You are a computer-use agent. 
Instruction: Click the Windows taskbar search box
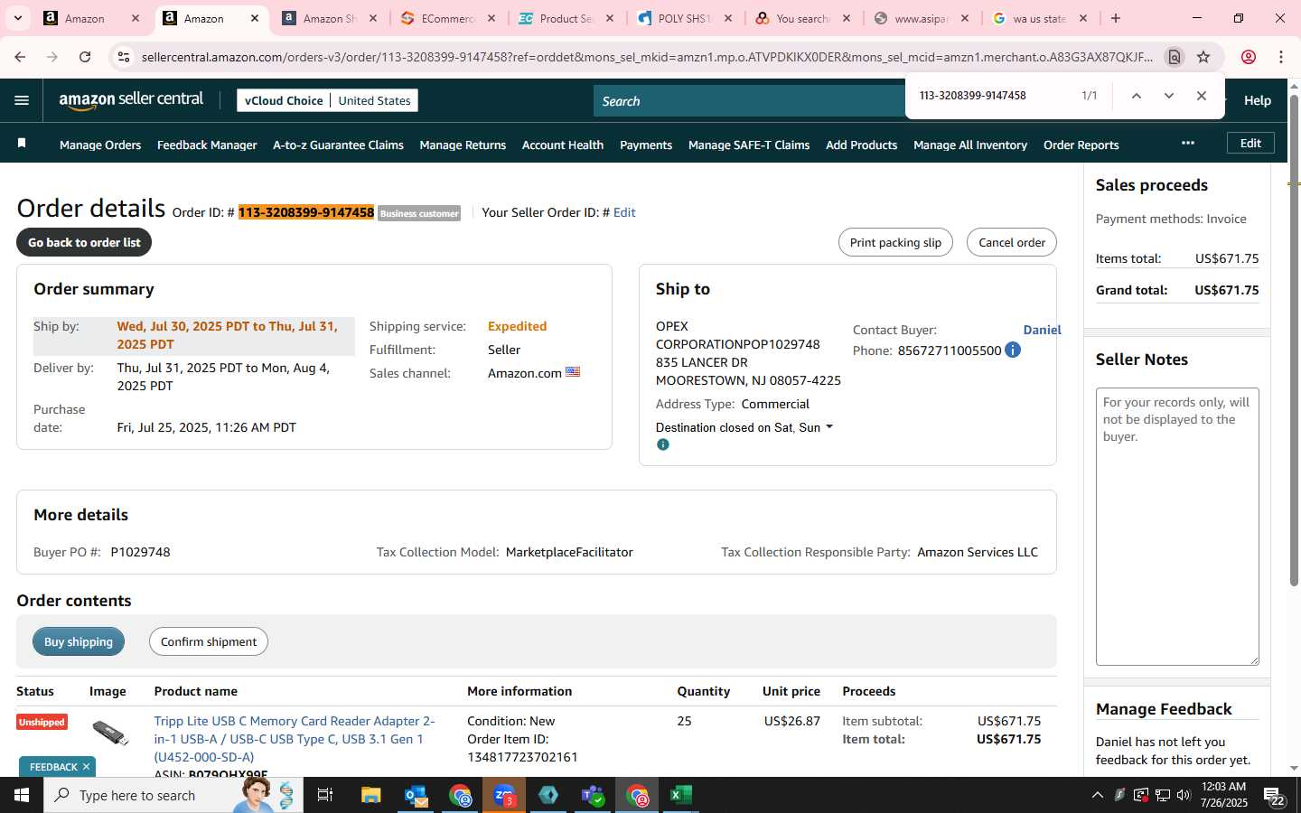coord(173,795)
